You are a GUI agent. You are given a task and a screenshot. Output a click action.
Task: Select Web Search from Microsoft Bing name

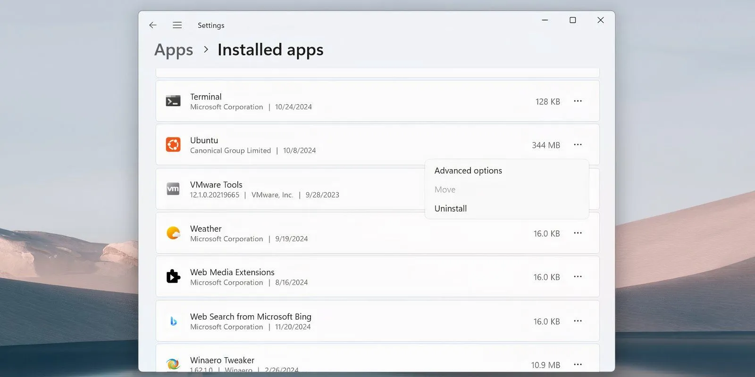point(251,317)
